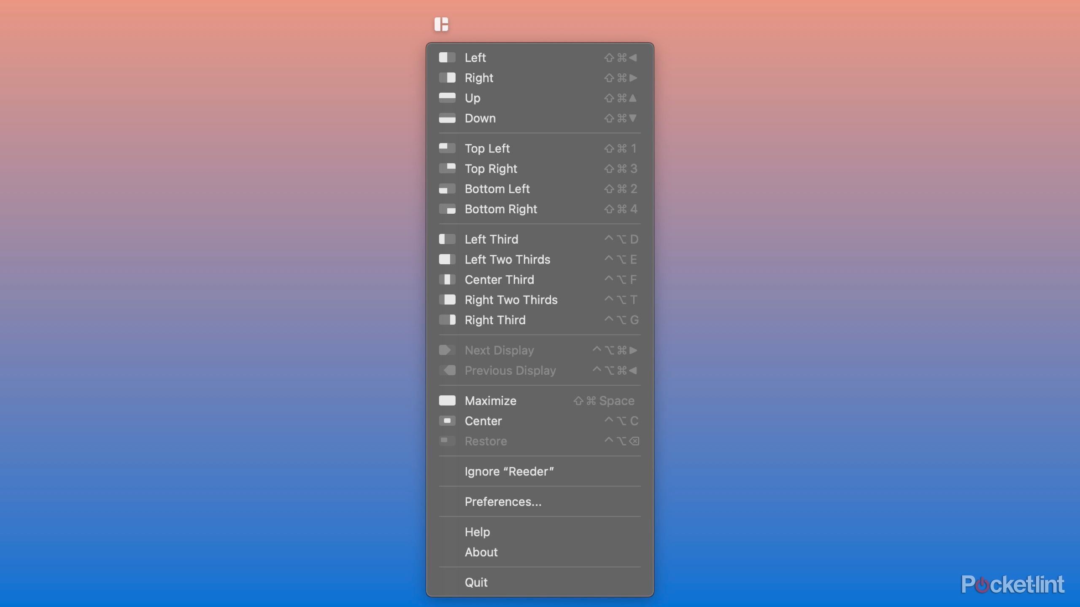1080x607 pixels.
Task: Choose Top Right from the menu
Action: click(x=491, y=169)
